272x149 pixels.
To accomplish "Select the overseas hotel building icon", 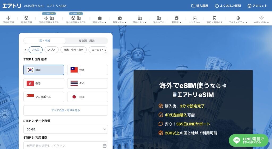I will click(159, 18).
